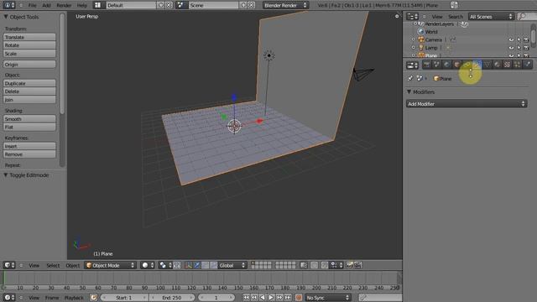Open the File menu

[x=32, y=5]
